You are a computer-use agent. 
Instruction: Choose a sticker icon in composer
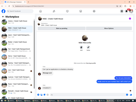click(x=45, y=95)
